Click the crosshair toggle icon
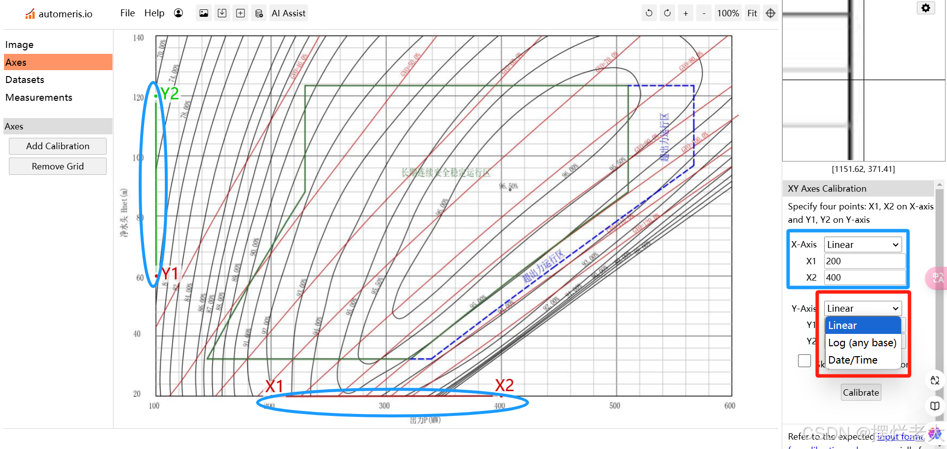The image size is (947, 449). [770, 13]
